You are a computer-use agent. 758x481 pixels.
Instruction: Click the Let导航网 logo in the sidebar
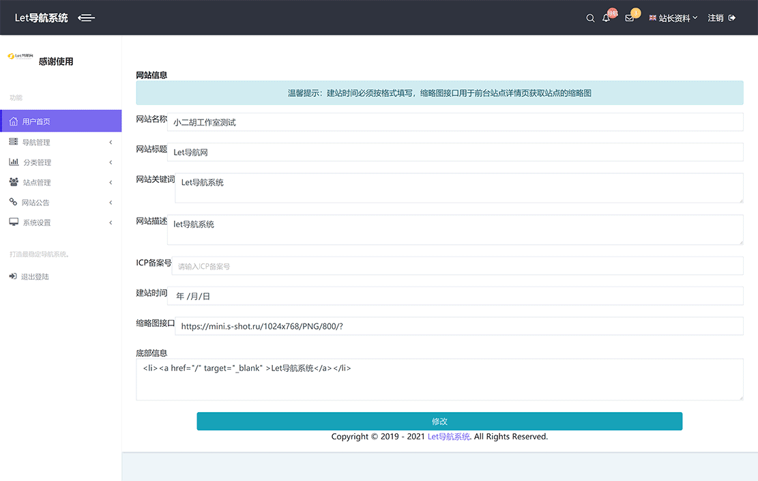(x=20, y=57)
